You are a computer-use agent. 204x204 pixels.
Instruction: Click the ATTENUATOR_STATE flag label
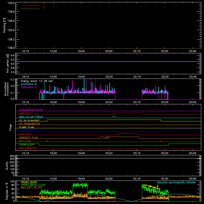tap(31, 110)
